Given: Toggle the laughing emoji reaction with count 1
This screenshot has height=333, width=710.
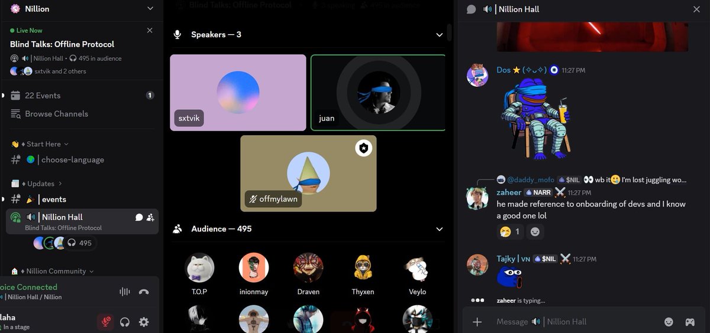Looking at the screenshot, I should 510,232.
